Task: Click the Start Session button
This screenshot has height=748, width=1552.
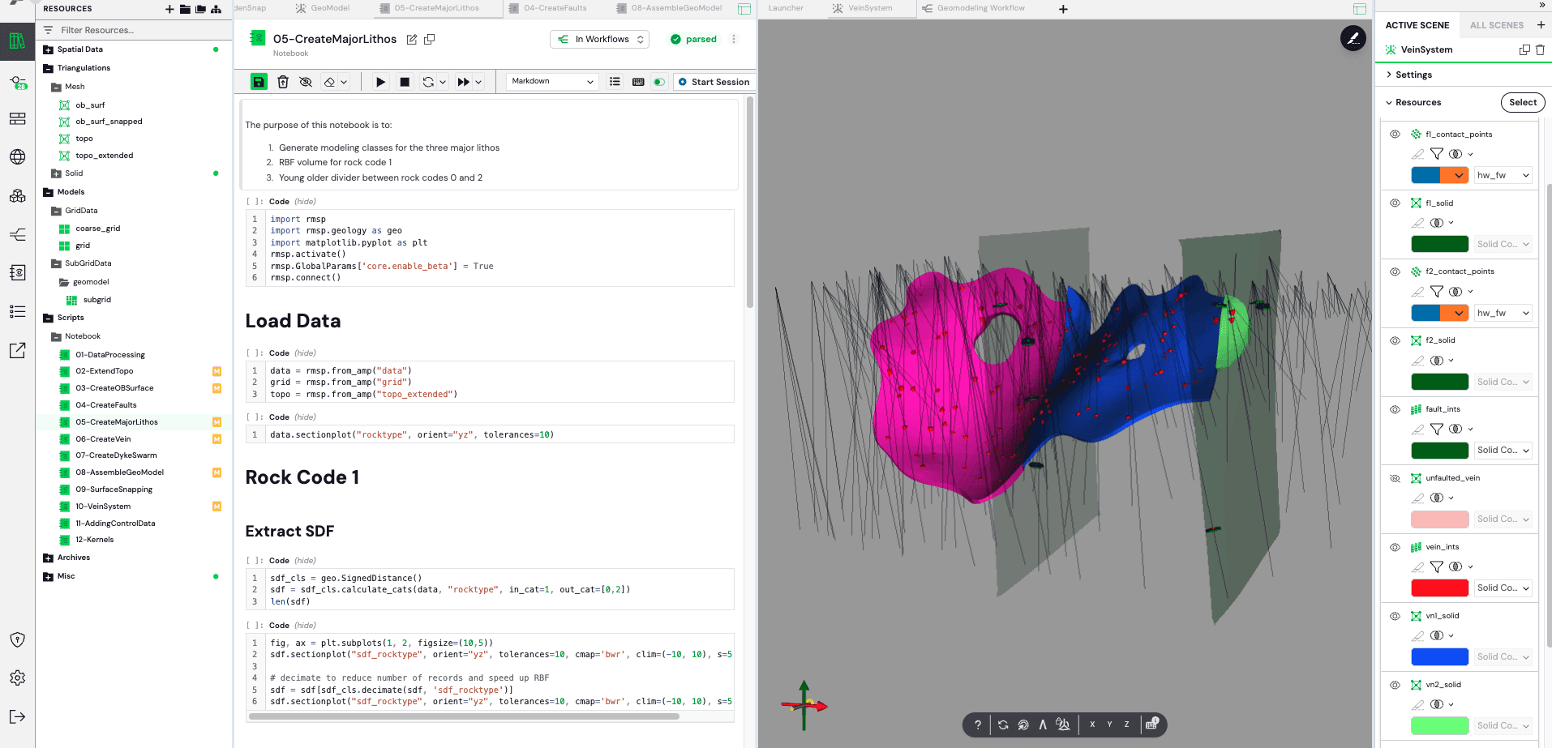Action: 714,82
